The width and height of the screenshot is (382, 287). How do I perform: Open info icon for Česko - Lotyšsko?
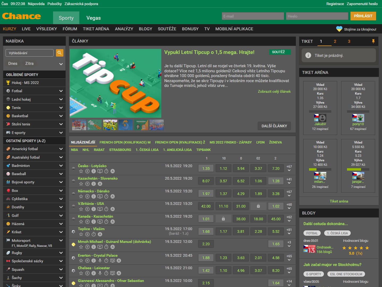click(94, 171)
